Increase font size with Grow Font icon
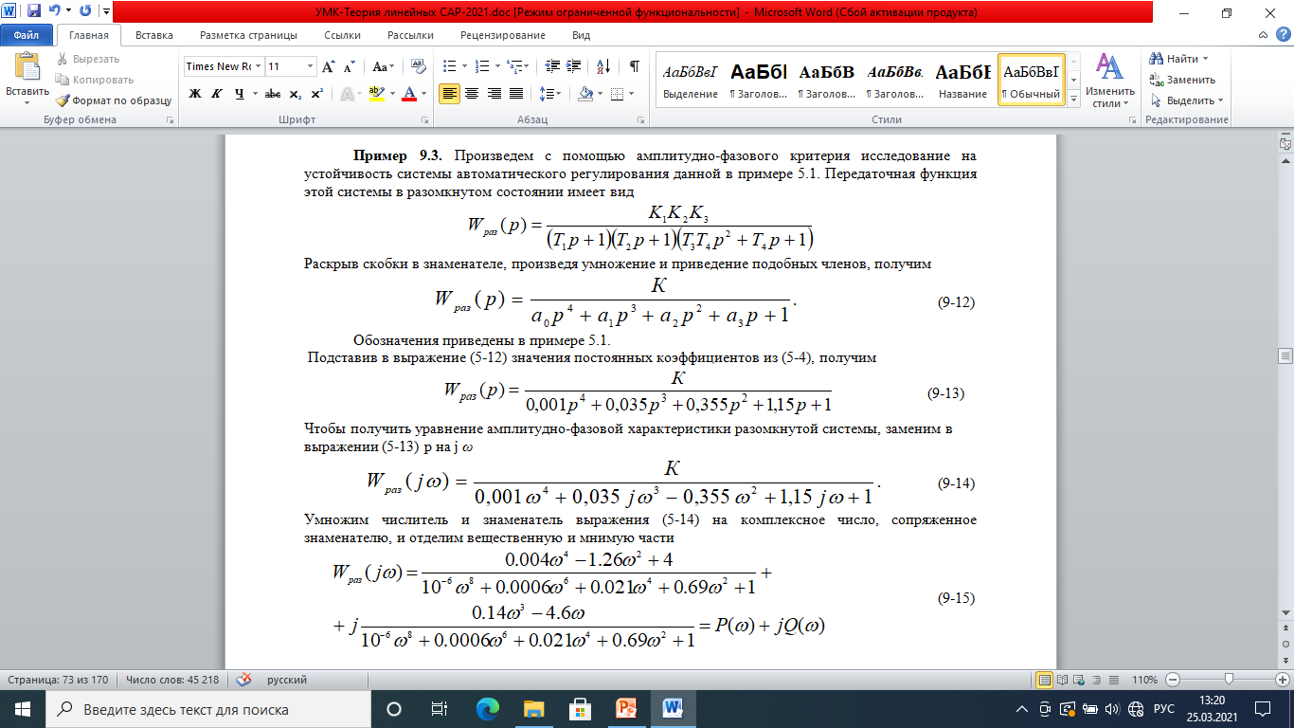The width and height of the screenshot is (1294, 728). tap(329, 66)
